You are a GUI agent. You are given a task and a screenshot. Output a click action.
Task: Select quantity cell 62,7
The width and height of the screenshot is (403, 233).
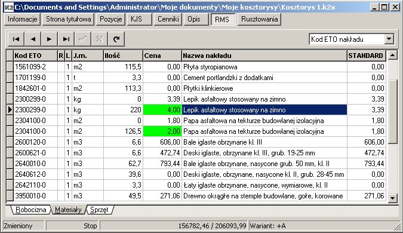click(x=123, y=164)
